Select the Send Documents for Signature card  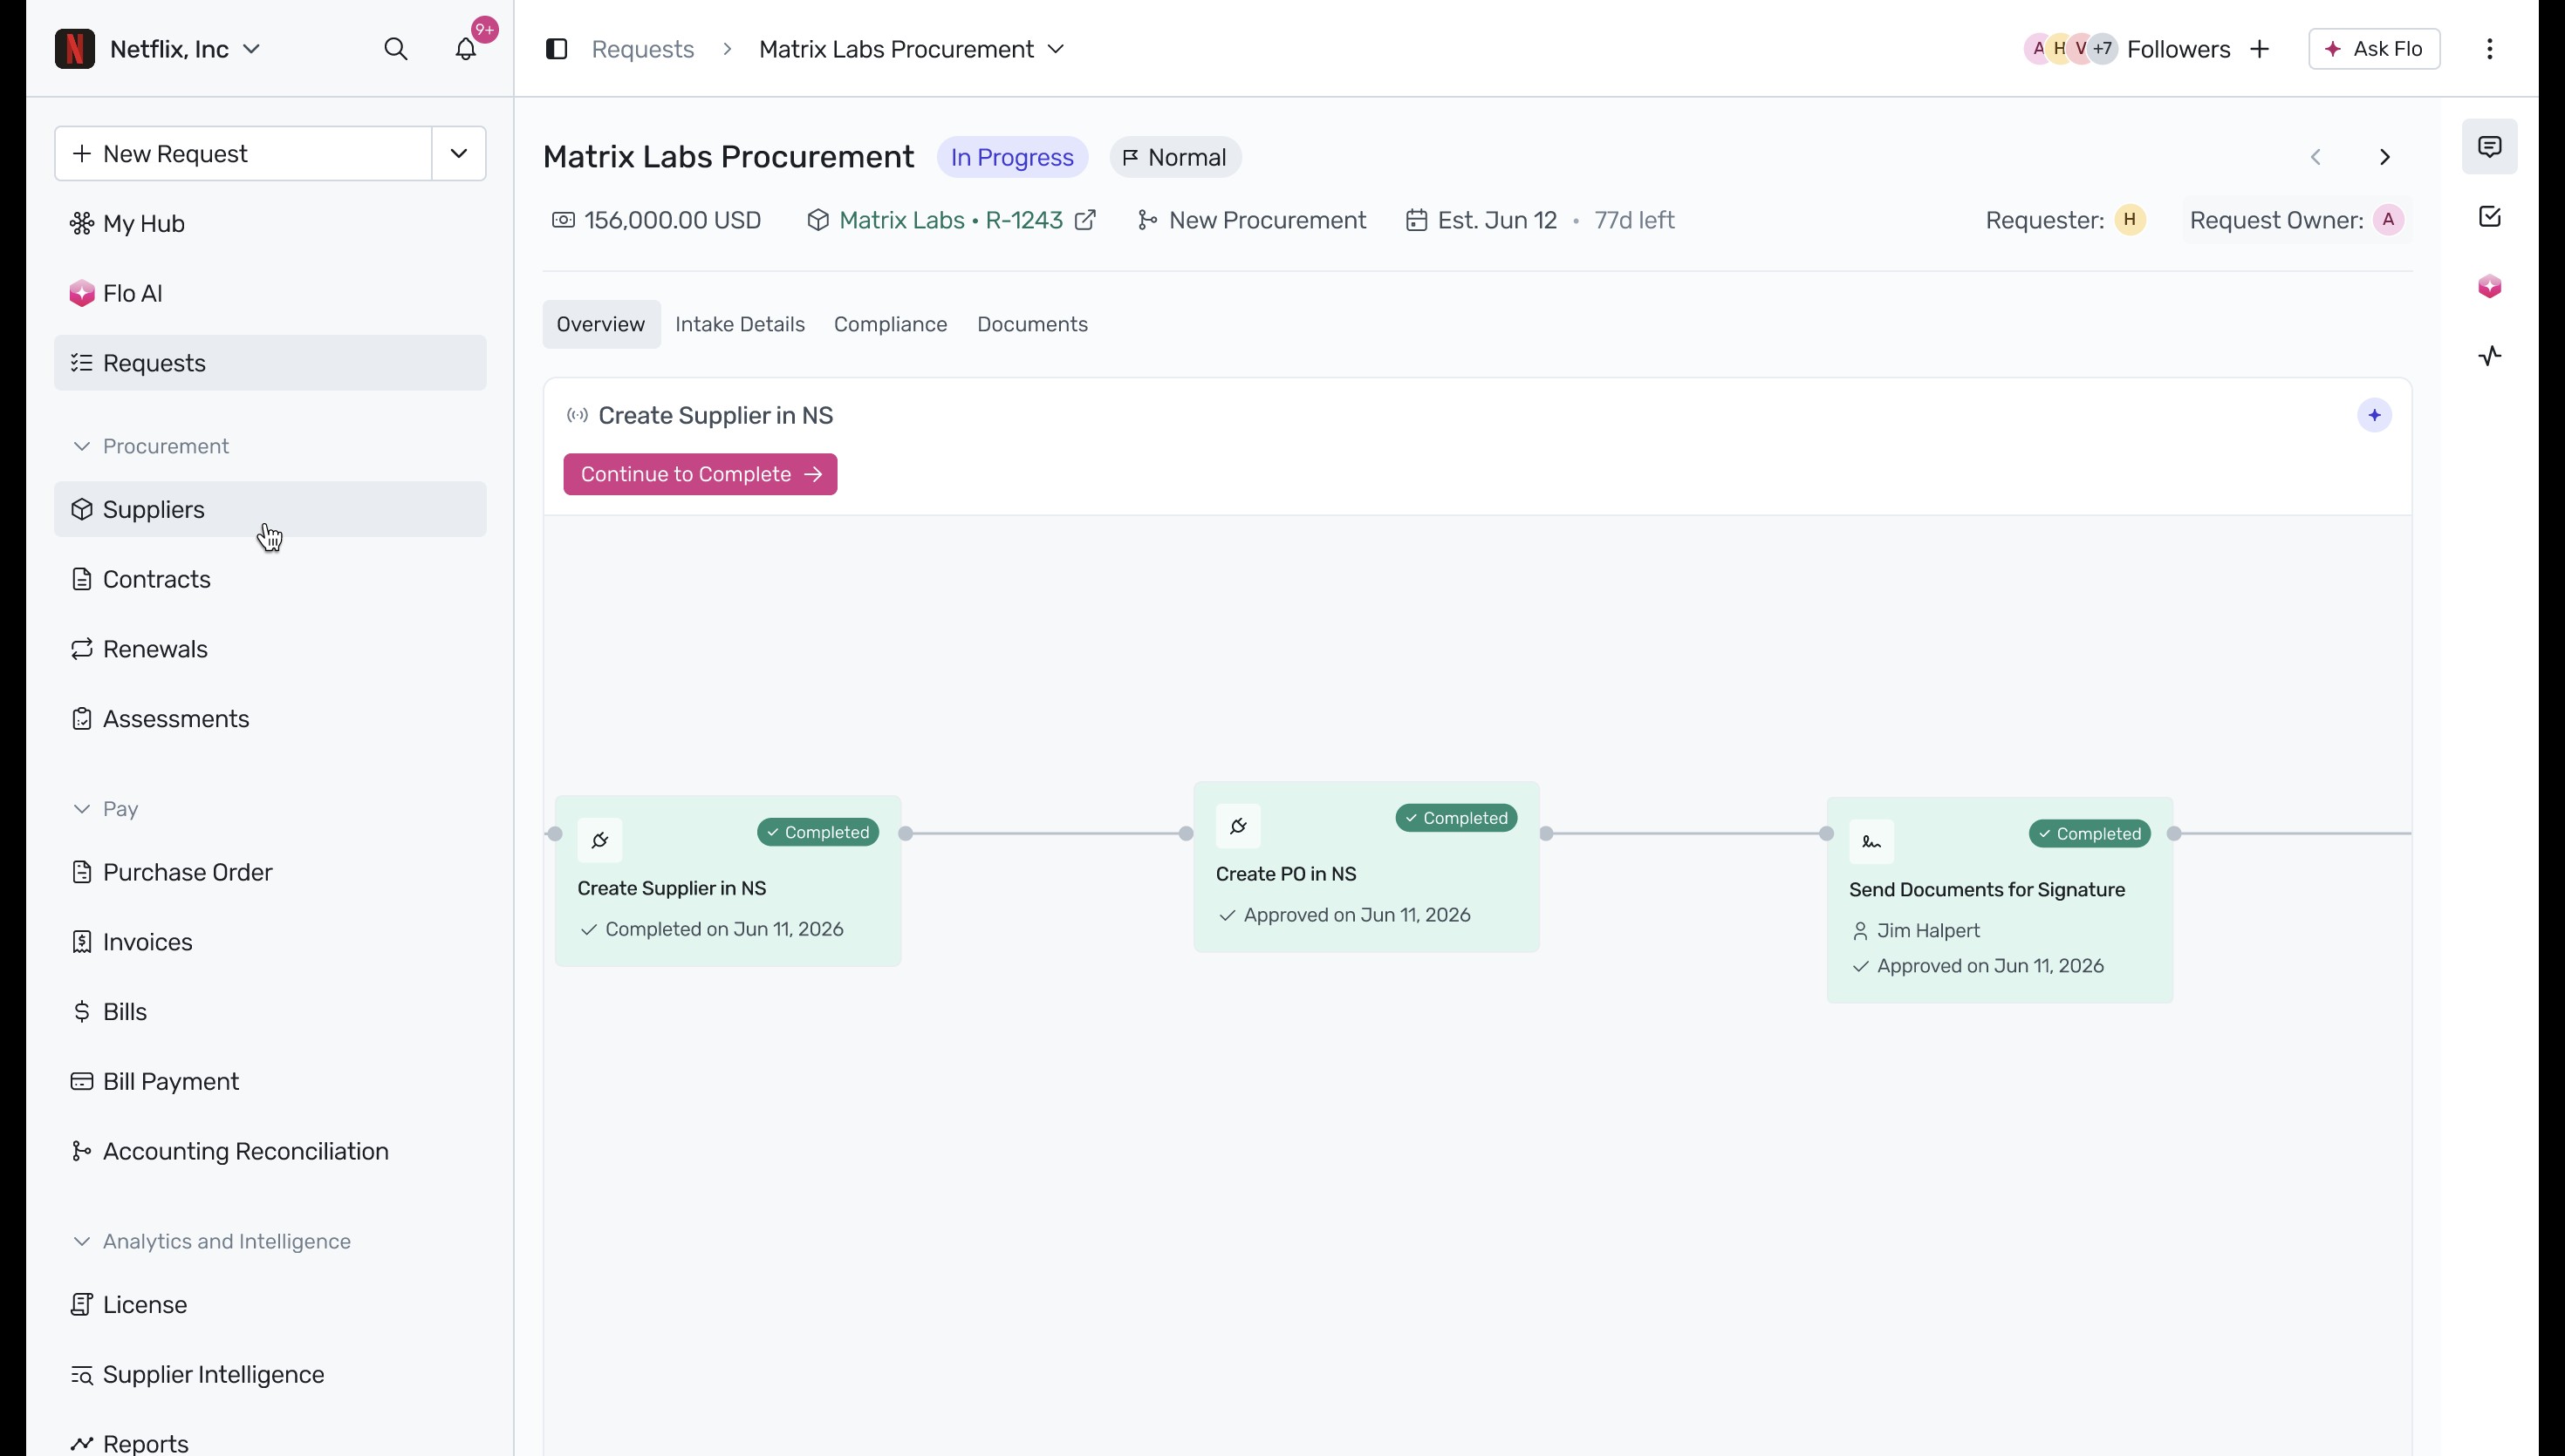2000,900
